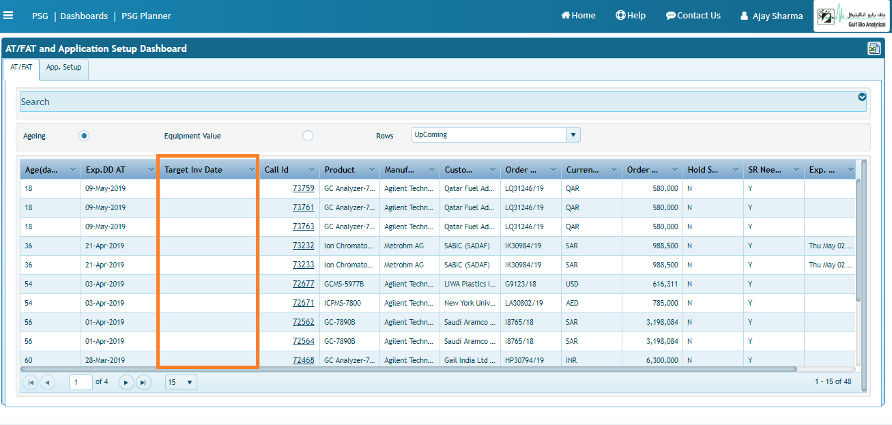Open call ID 72468 link
Viewport: 892px width, 425px height.
(304, 360)
